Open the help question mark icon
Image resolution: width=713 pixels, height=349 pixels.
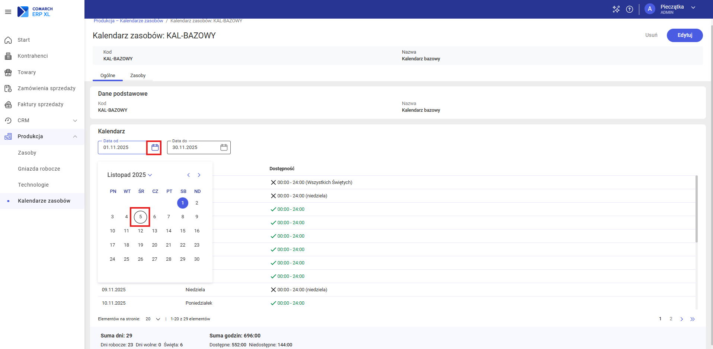(630, 9)
